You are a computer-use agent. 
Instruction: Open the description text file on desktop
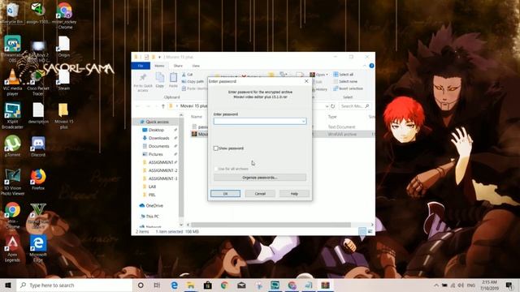point(38,113)
